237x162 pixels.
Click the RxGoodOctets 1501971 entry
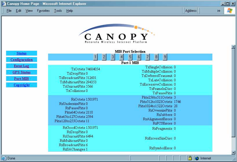tap(80, 128)
